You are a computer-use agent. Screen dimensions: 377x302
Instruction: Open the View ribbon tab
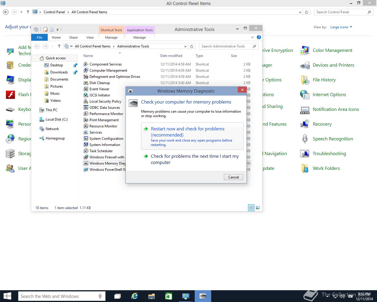click(90, 37)
